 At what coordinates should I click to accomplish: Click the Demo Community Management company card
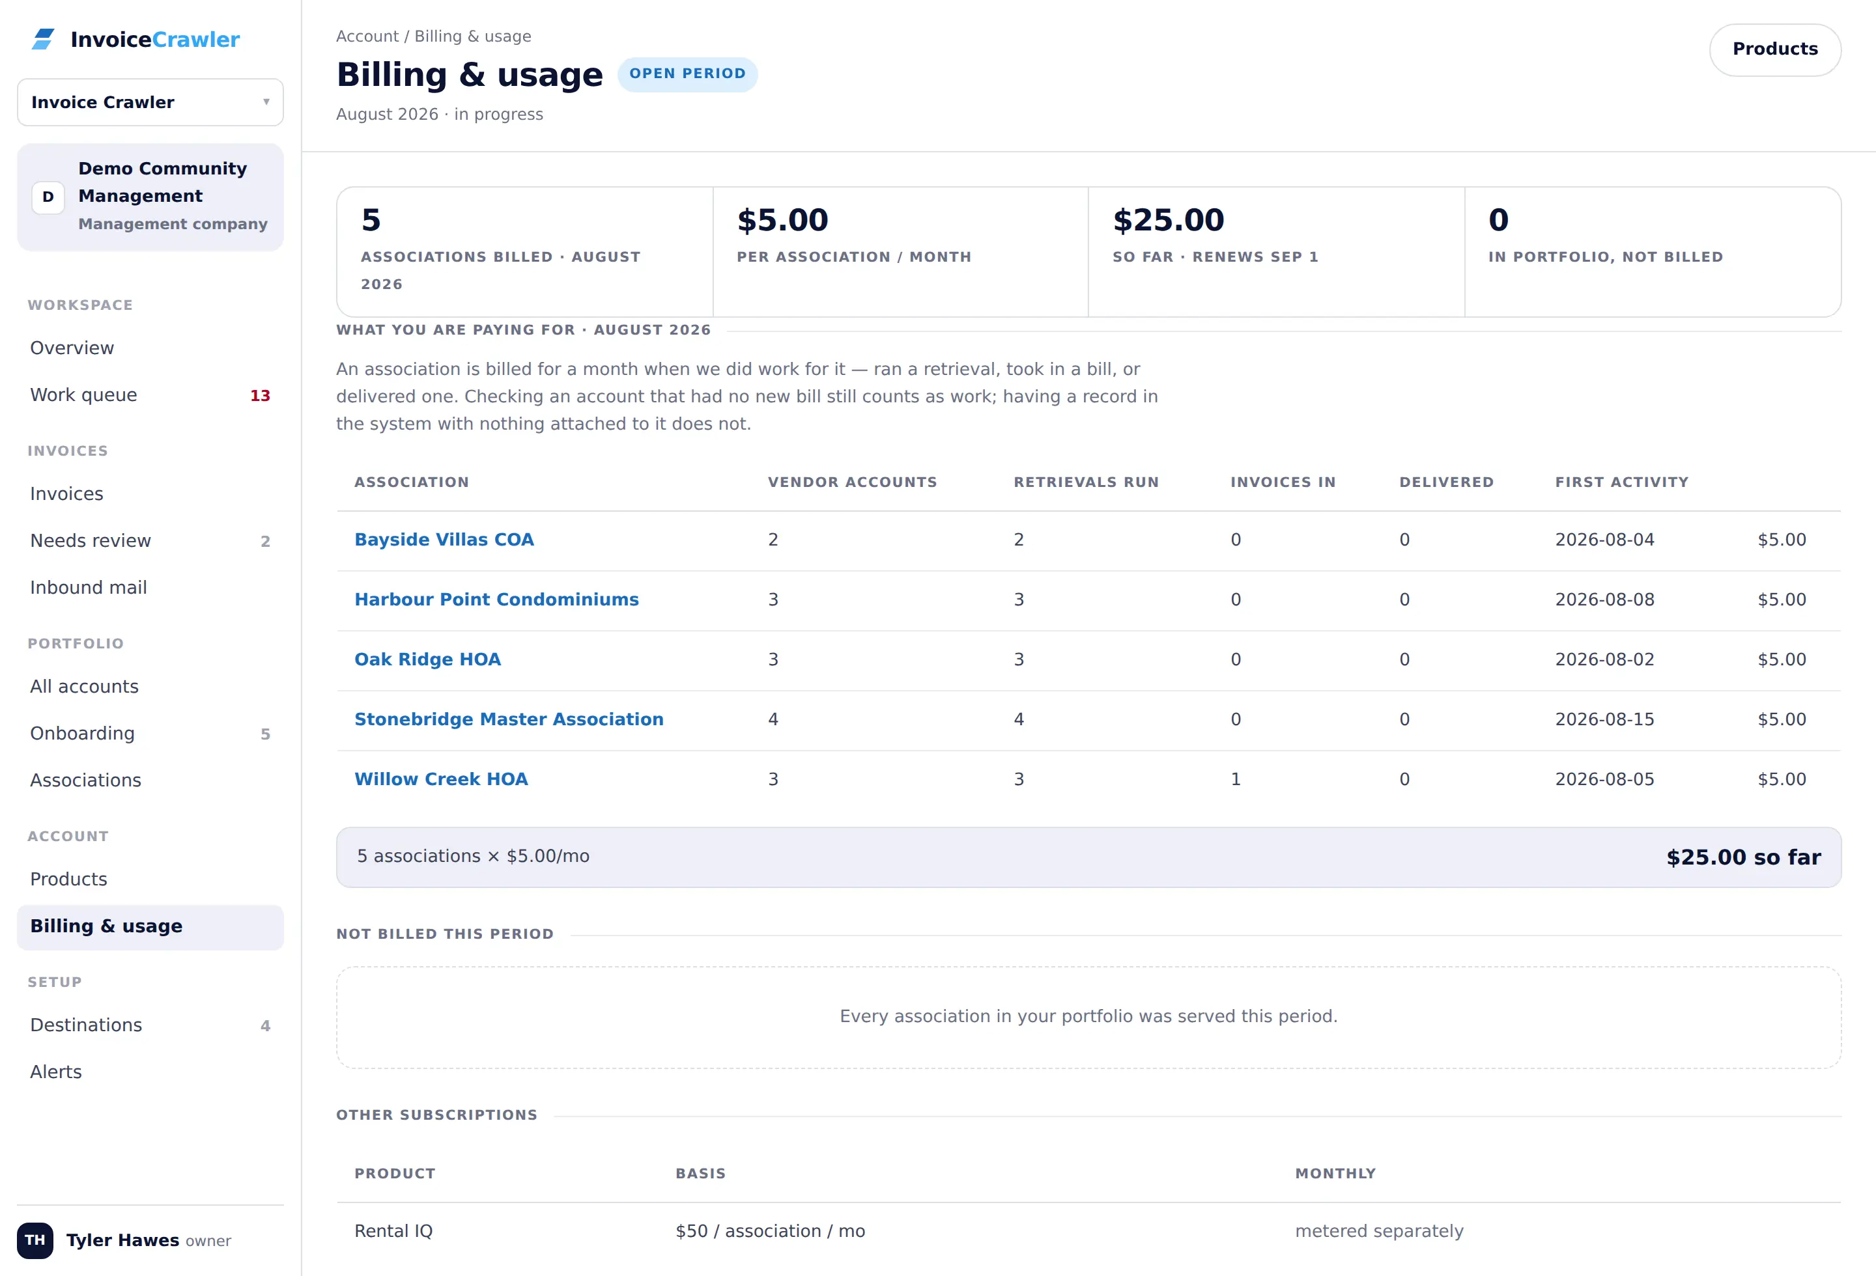coord(150,197)
